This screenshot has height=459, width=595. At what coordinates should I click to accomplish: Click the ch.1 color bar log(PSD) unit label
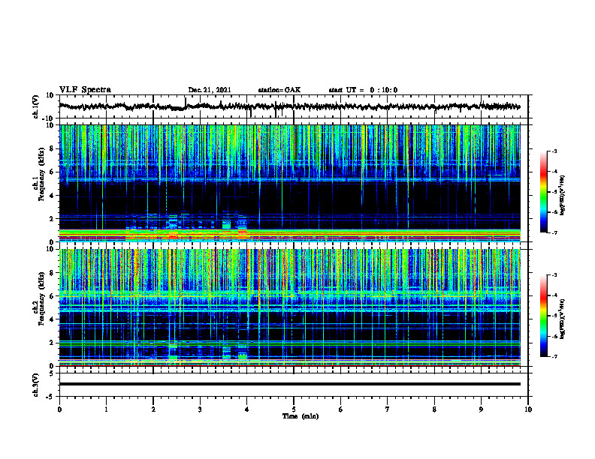(562, 196)
